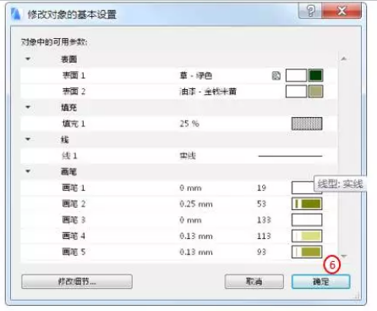Viewport: 377px width, 311px height.
Task: Click the 25 % fill pattern swatch
Action: pyautogui.click(x=307, y=124)
